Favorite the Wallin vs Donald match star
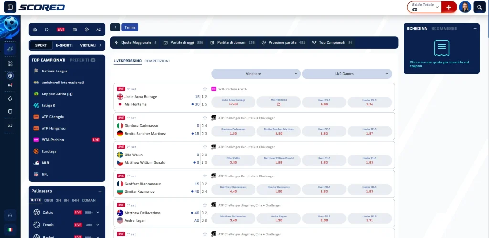The image size is (489, 238). (x=205, y=147)
